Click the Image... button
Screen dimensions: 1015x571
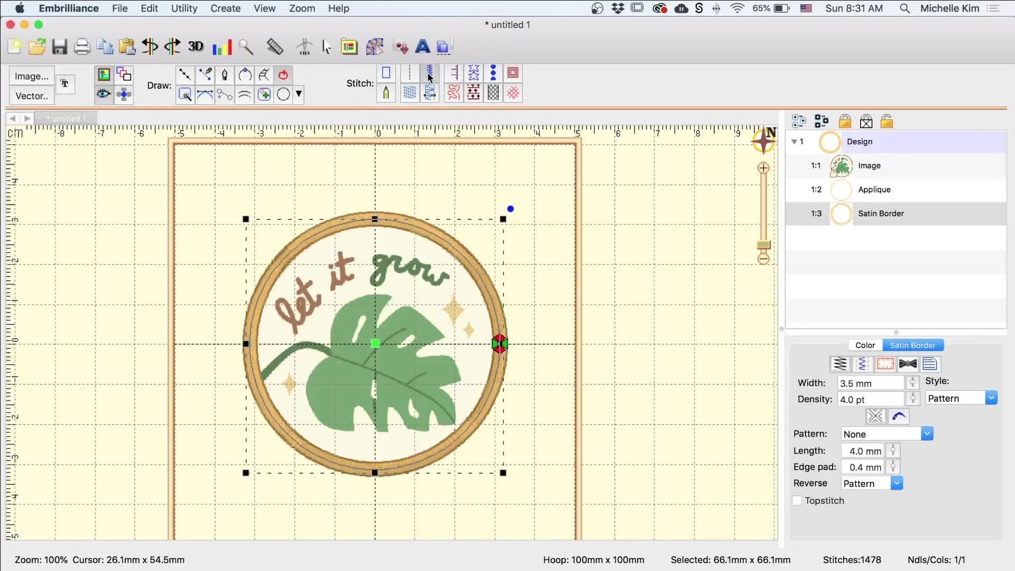31,76
